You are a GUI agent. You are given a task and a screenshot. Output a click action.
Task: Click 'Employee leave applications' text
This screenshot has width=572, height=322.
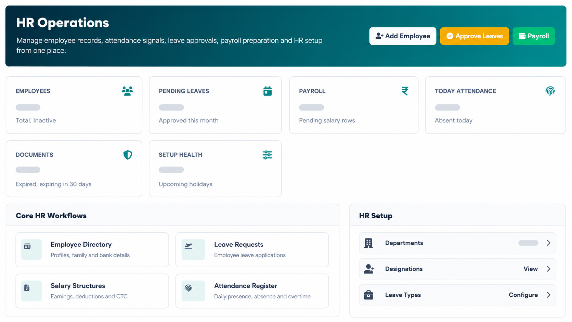tap(250, 255)
